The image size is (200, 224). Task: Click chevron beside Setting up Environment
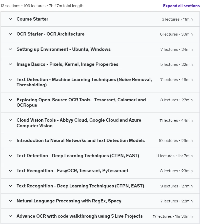(10, 50)
